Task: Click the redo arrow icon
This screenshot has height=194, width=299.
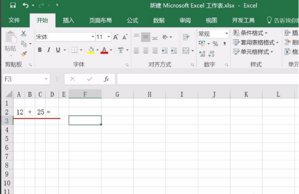Action: click(41, 5)
